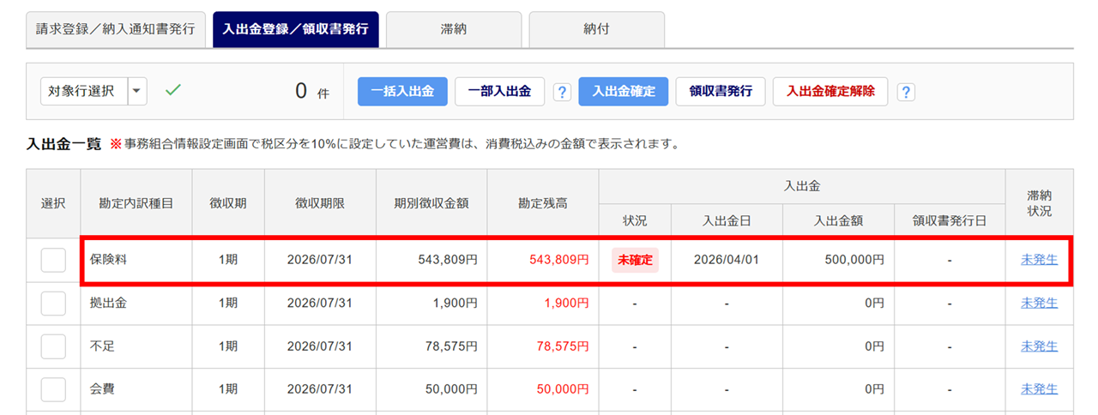Image resolution: width=1098 pixels, height=415 pixels.
Task: Click the 一部入出金 button
Action: coord(499,91)
